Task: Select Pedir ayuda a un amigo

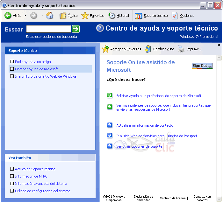Action: 33,62
